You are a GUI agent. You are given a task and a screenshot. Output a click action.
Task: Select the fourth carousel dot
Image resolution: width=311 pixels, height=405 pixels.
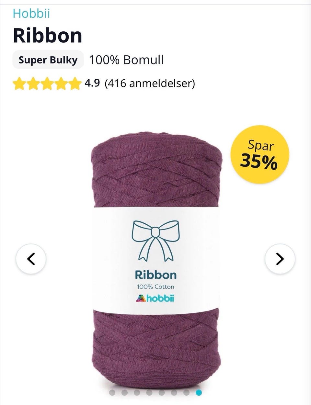click(149, 393)
